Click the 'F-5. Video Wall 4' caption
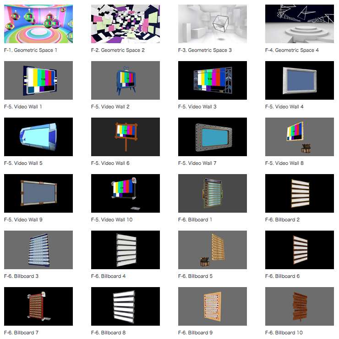 click(x=284, y=107)
